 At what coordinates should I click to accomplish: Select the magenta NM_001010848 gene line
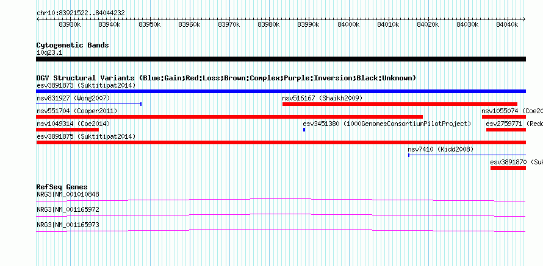tap(281, 200)
